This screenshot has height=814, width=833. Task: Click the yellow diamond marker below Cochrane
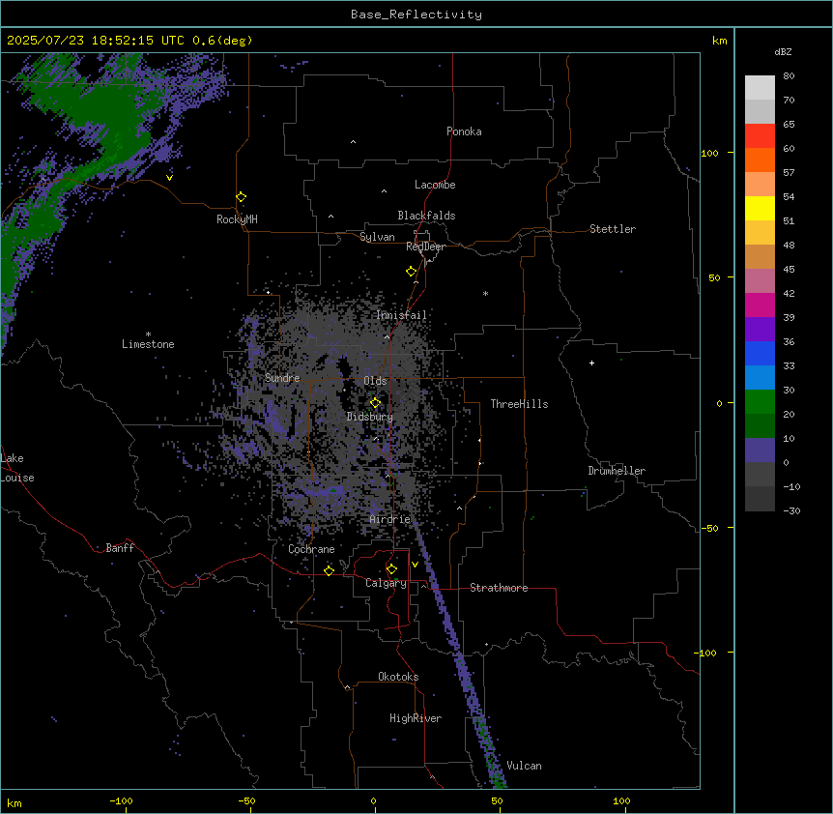coord(329,570)
